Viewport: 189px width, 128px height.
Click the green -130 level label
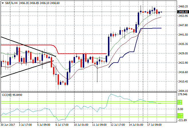point(180,117)
